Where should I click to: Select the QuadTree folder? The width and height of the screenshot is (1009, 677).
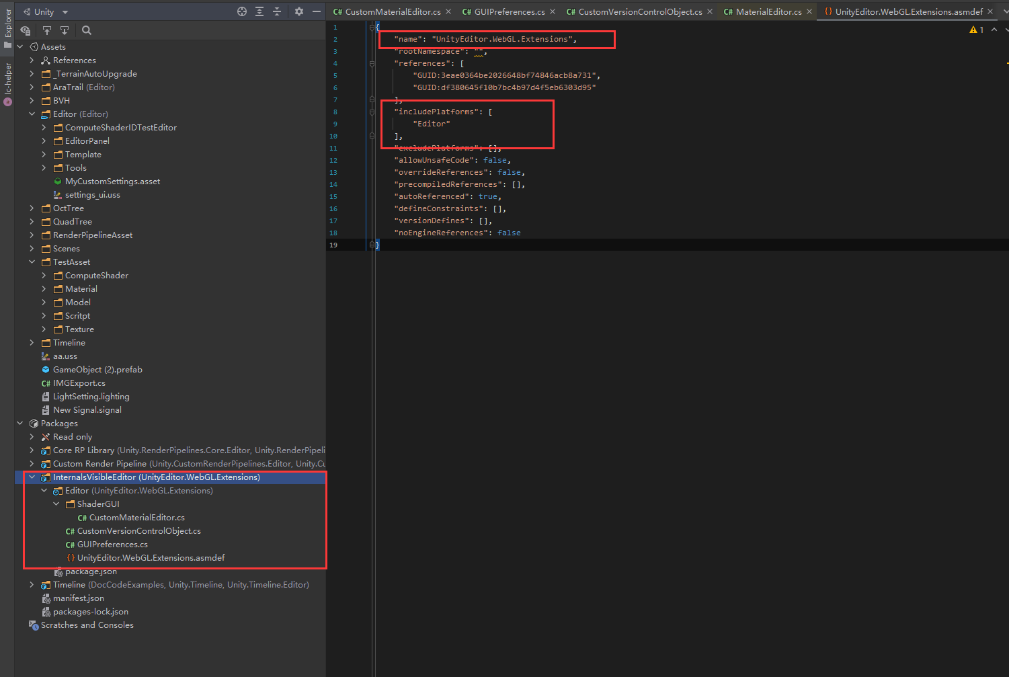[x=73, y=222]
